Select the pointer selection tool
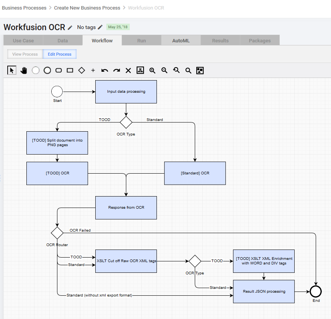Viewport: 331px width, 319px height. [x=11, y=70]
